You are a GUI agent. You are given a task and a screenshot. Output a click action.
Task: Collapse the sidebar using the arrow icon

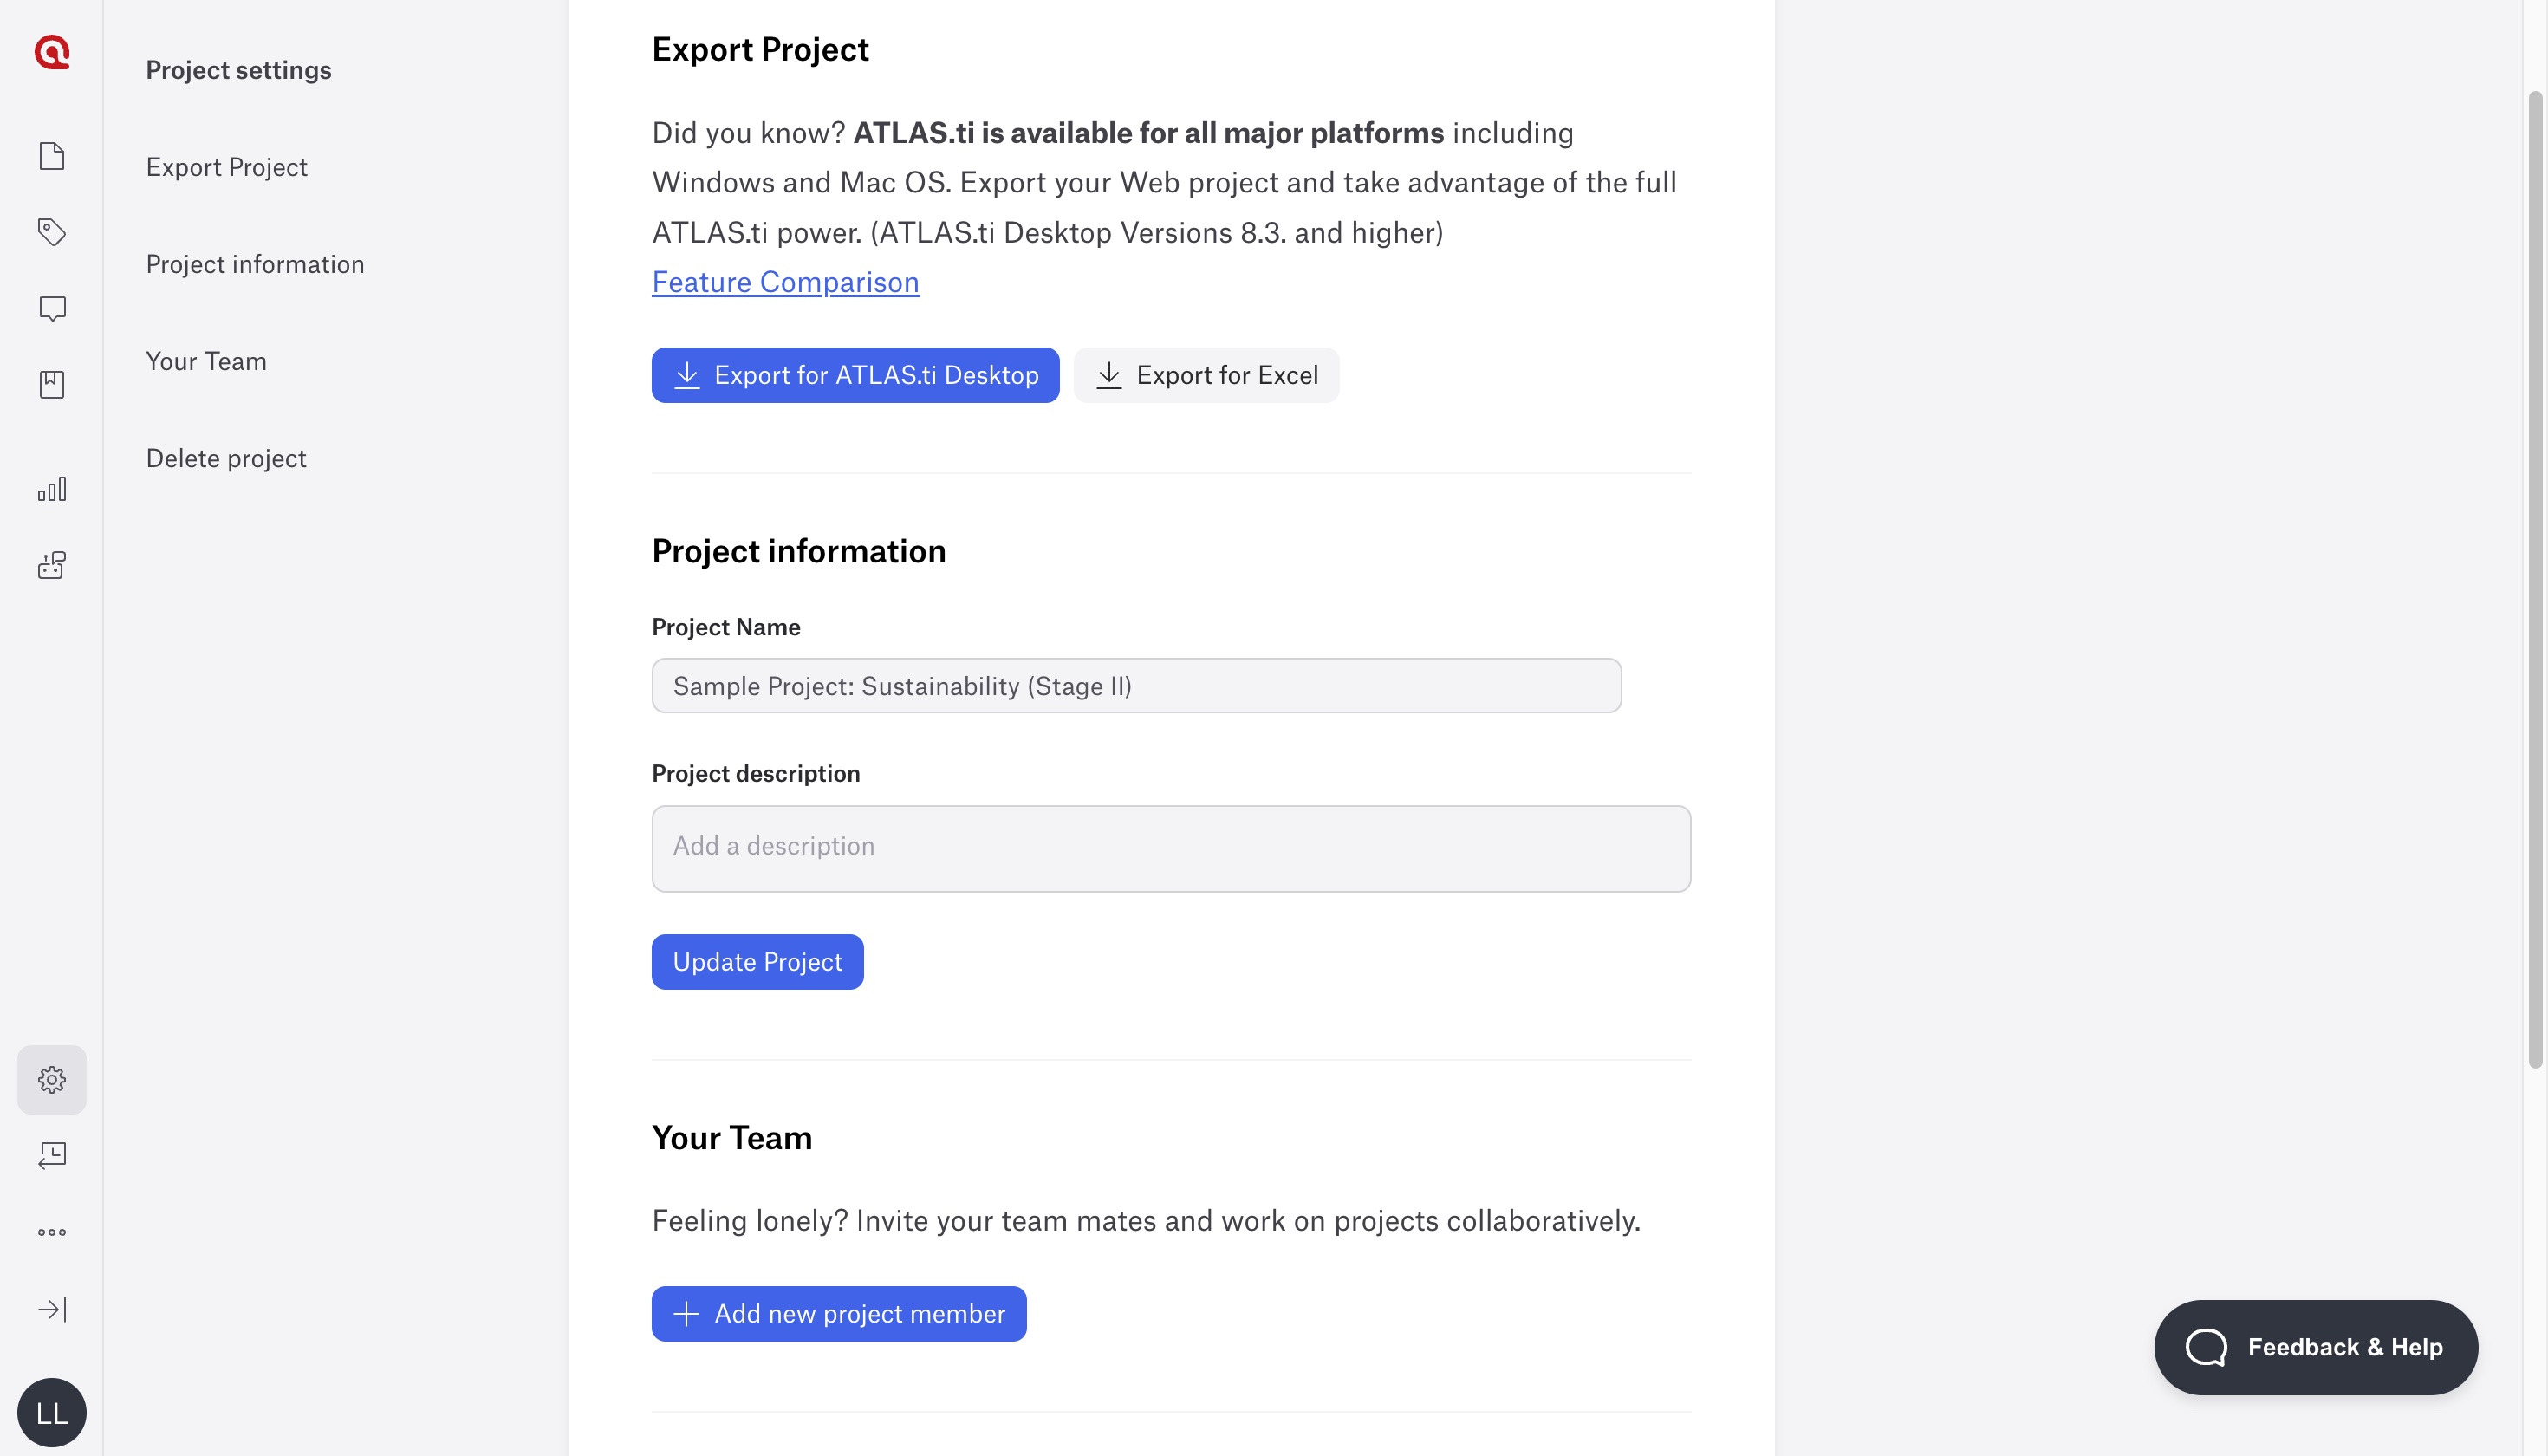[x=51, y=1308]
